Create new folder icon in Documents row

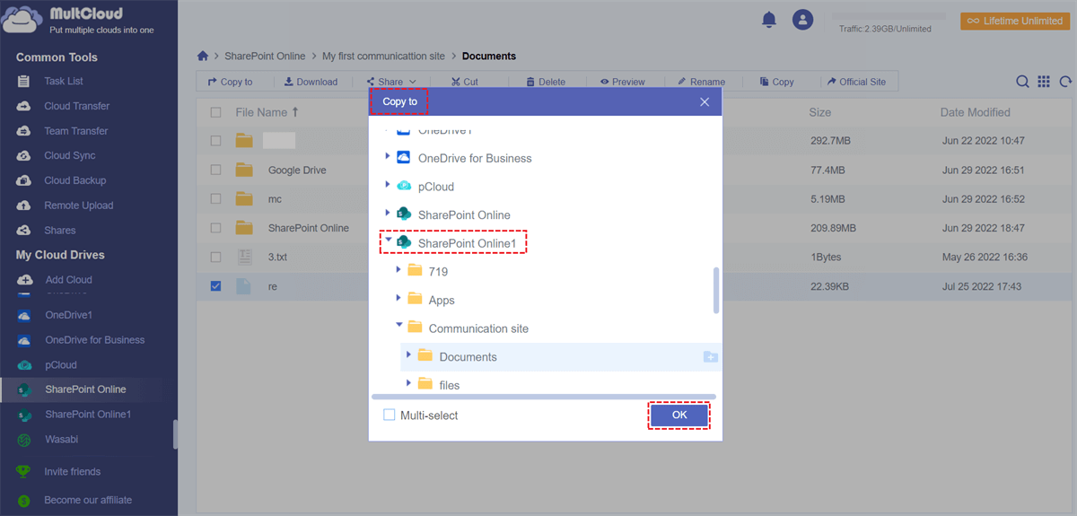pos(710,357)
